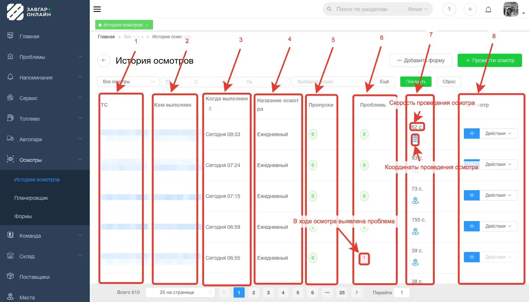Click the Главная sidebar item
The image size is (529, 302).
tap(45, 36)
